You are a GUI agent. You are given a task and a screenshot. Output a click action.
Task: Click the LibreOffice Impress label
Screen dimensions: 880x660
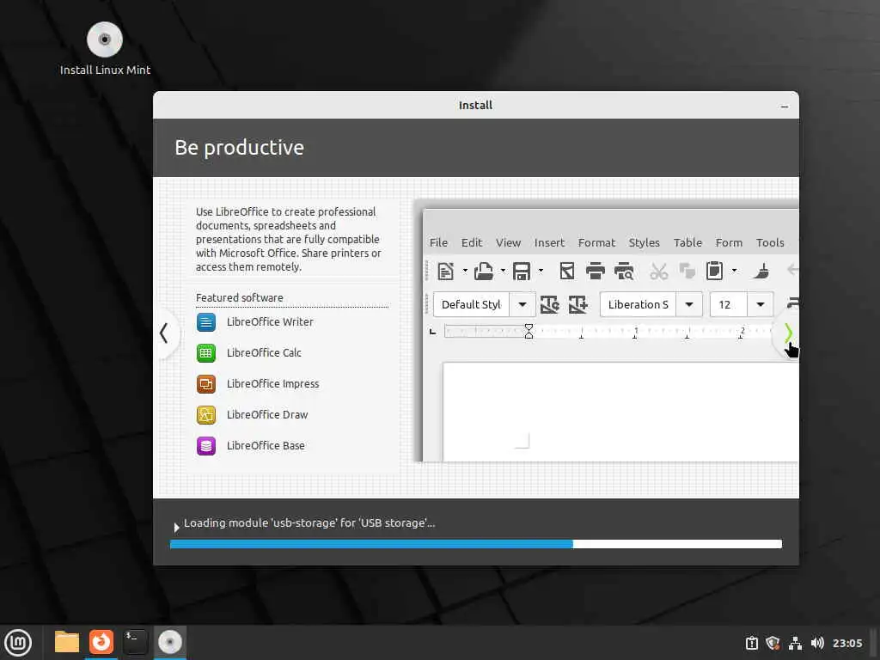pyautogui.click(x=272, y=384)
